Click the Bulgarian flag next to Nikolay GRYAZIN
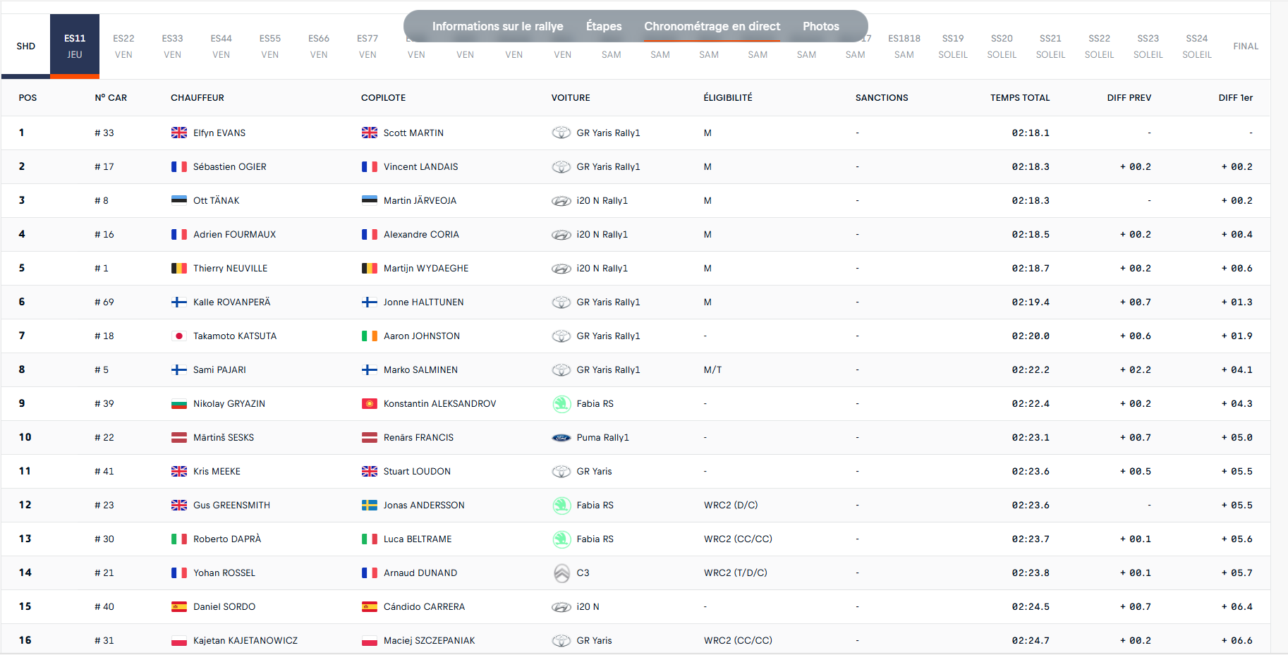This screenshot has height=655, width=1288. click(x=179, y=403)
